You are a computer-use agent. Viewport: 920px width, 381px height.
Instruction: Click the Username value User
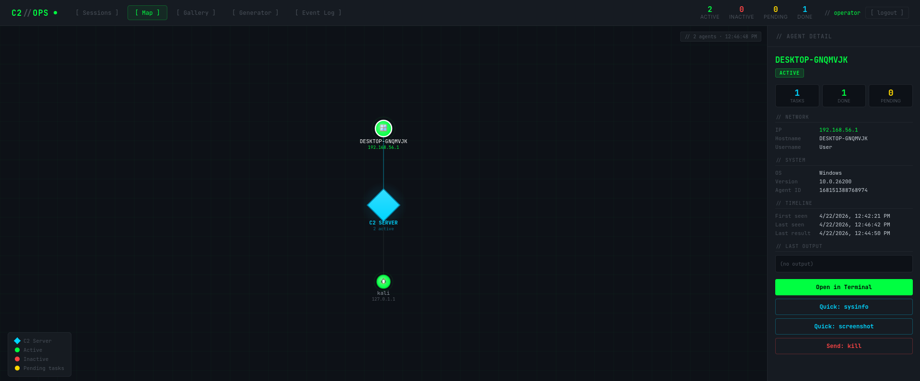[x=826, y=147]
